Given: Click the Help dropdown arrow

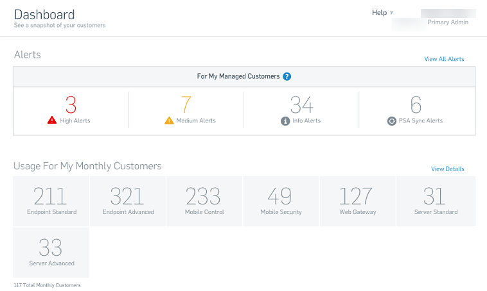Looking at the screenshot, I should [392, 13].
